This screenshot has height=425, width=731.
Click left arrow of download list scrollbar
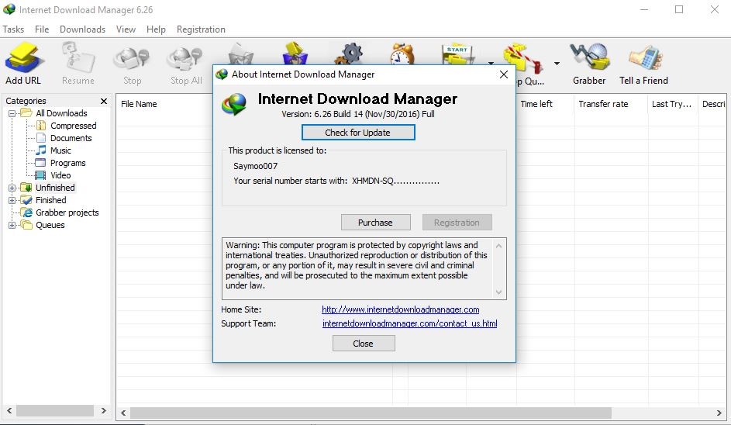[x=123, y=413]
